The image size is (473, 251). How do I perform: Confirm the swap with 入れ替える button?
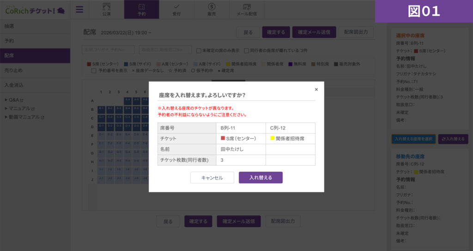coord(261,178)
